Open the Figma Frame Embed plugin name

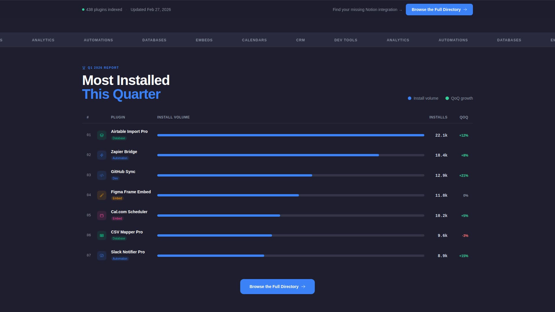[131, 192]
